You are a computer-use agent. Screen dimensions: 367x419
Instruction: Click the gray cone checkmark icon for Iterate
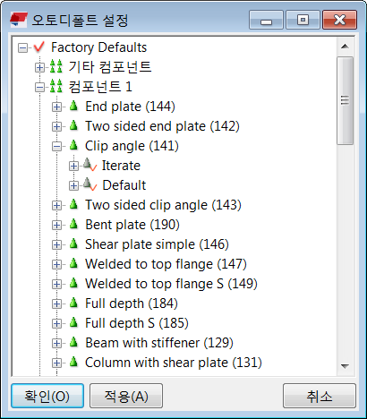coord(90,165)
